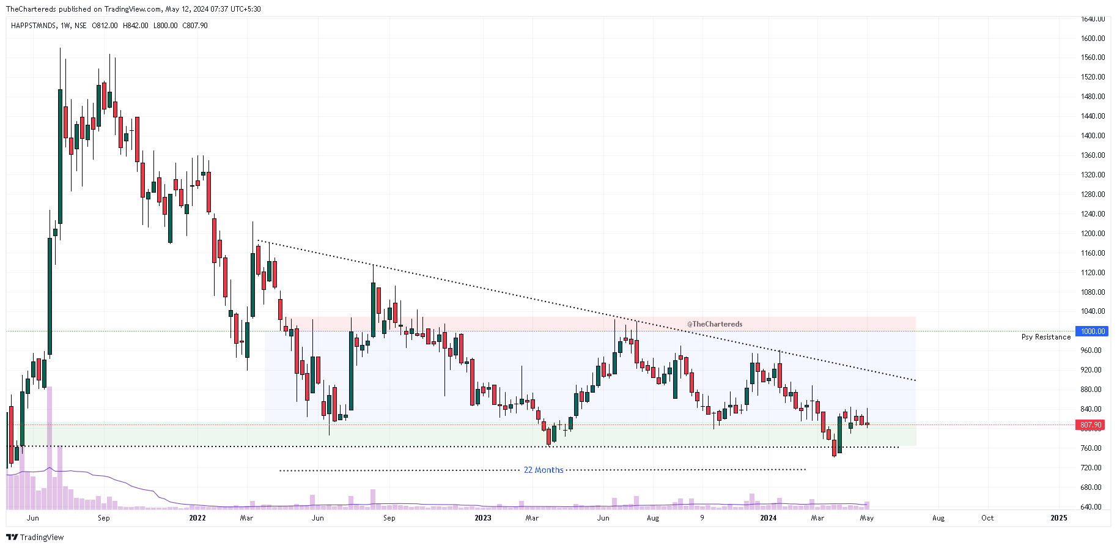Click the 1400.00 price axis label
Image resolution: width=1117 pixels, height=548 pixels.
1093,136
